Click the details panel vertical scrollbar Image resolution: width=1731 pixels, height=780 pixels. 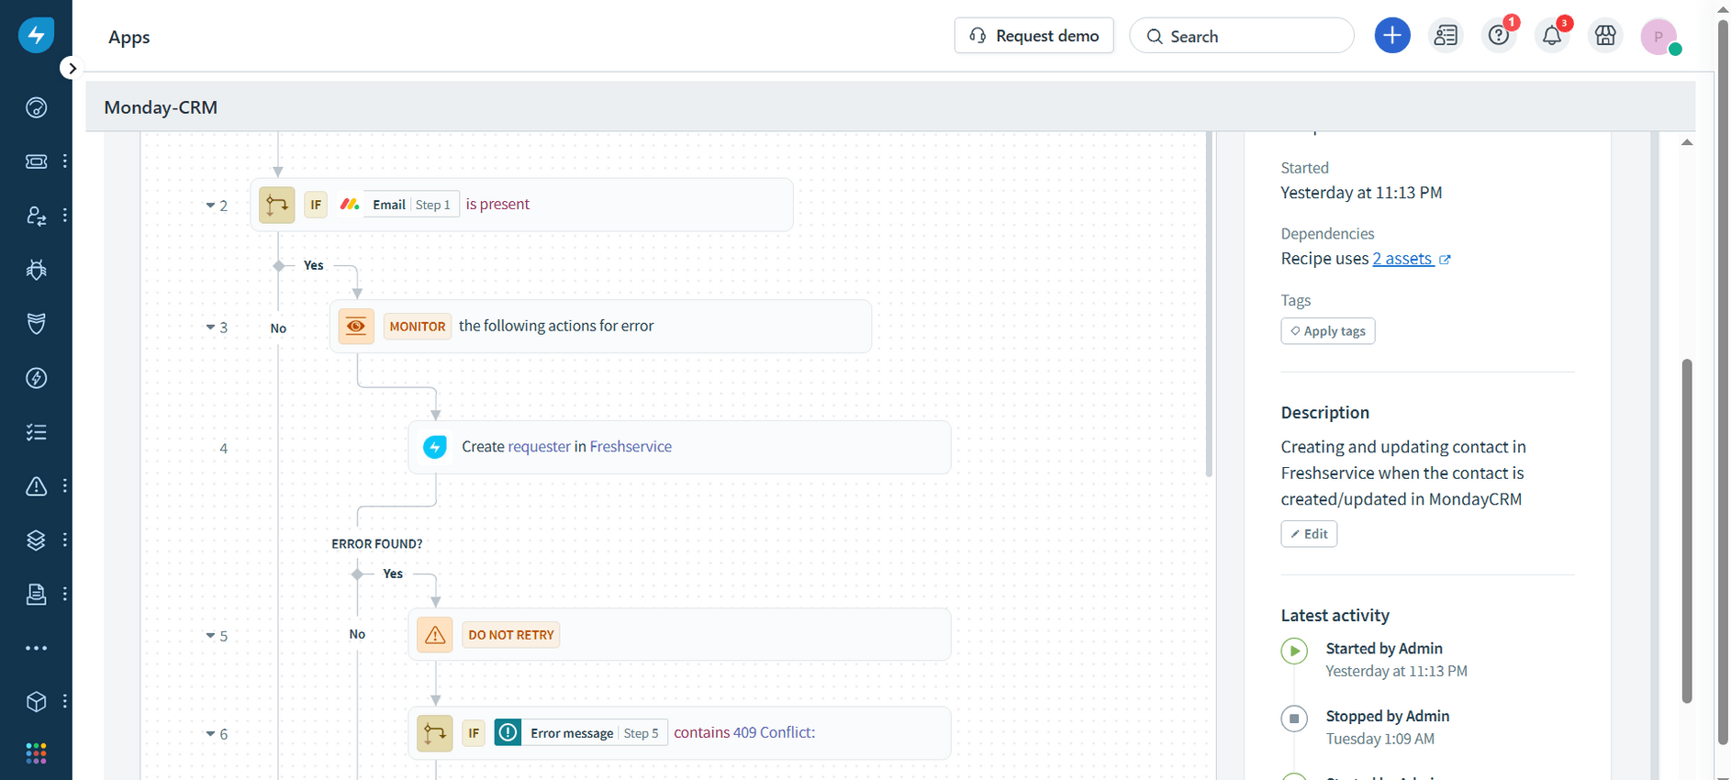[1687, 530]
